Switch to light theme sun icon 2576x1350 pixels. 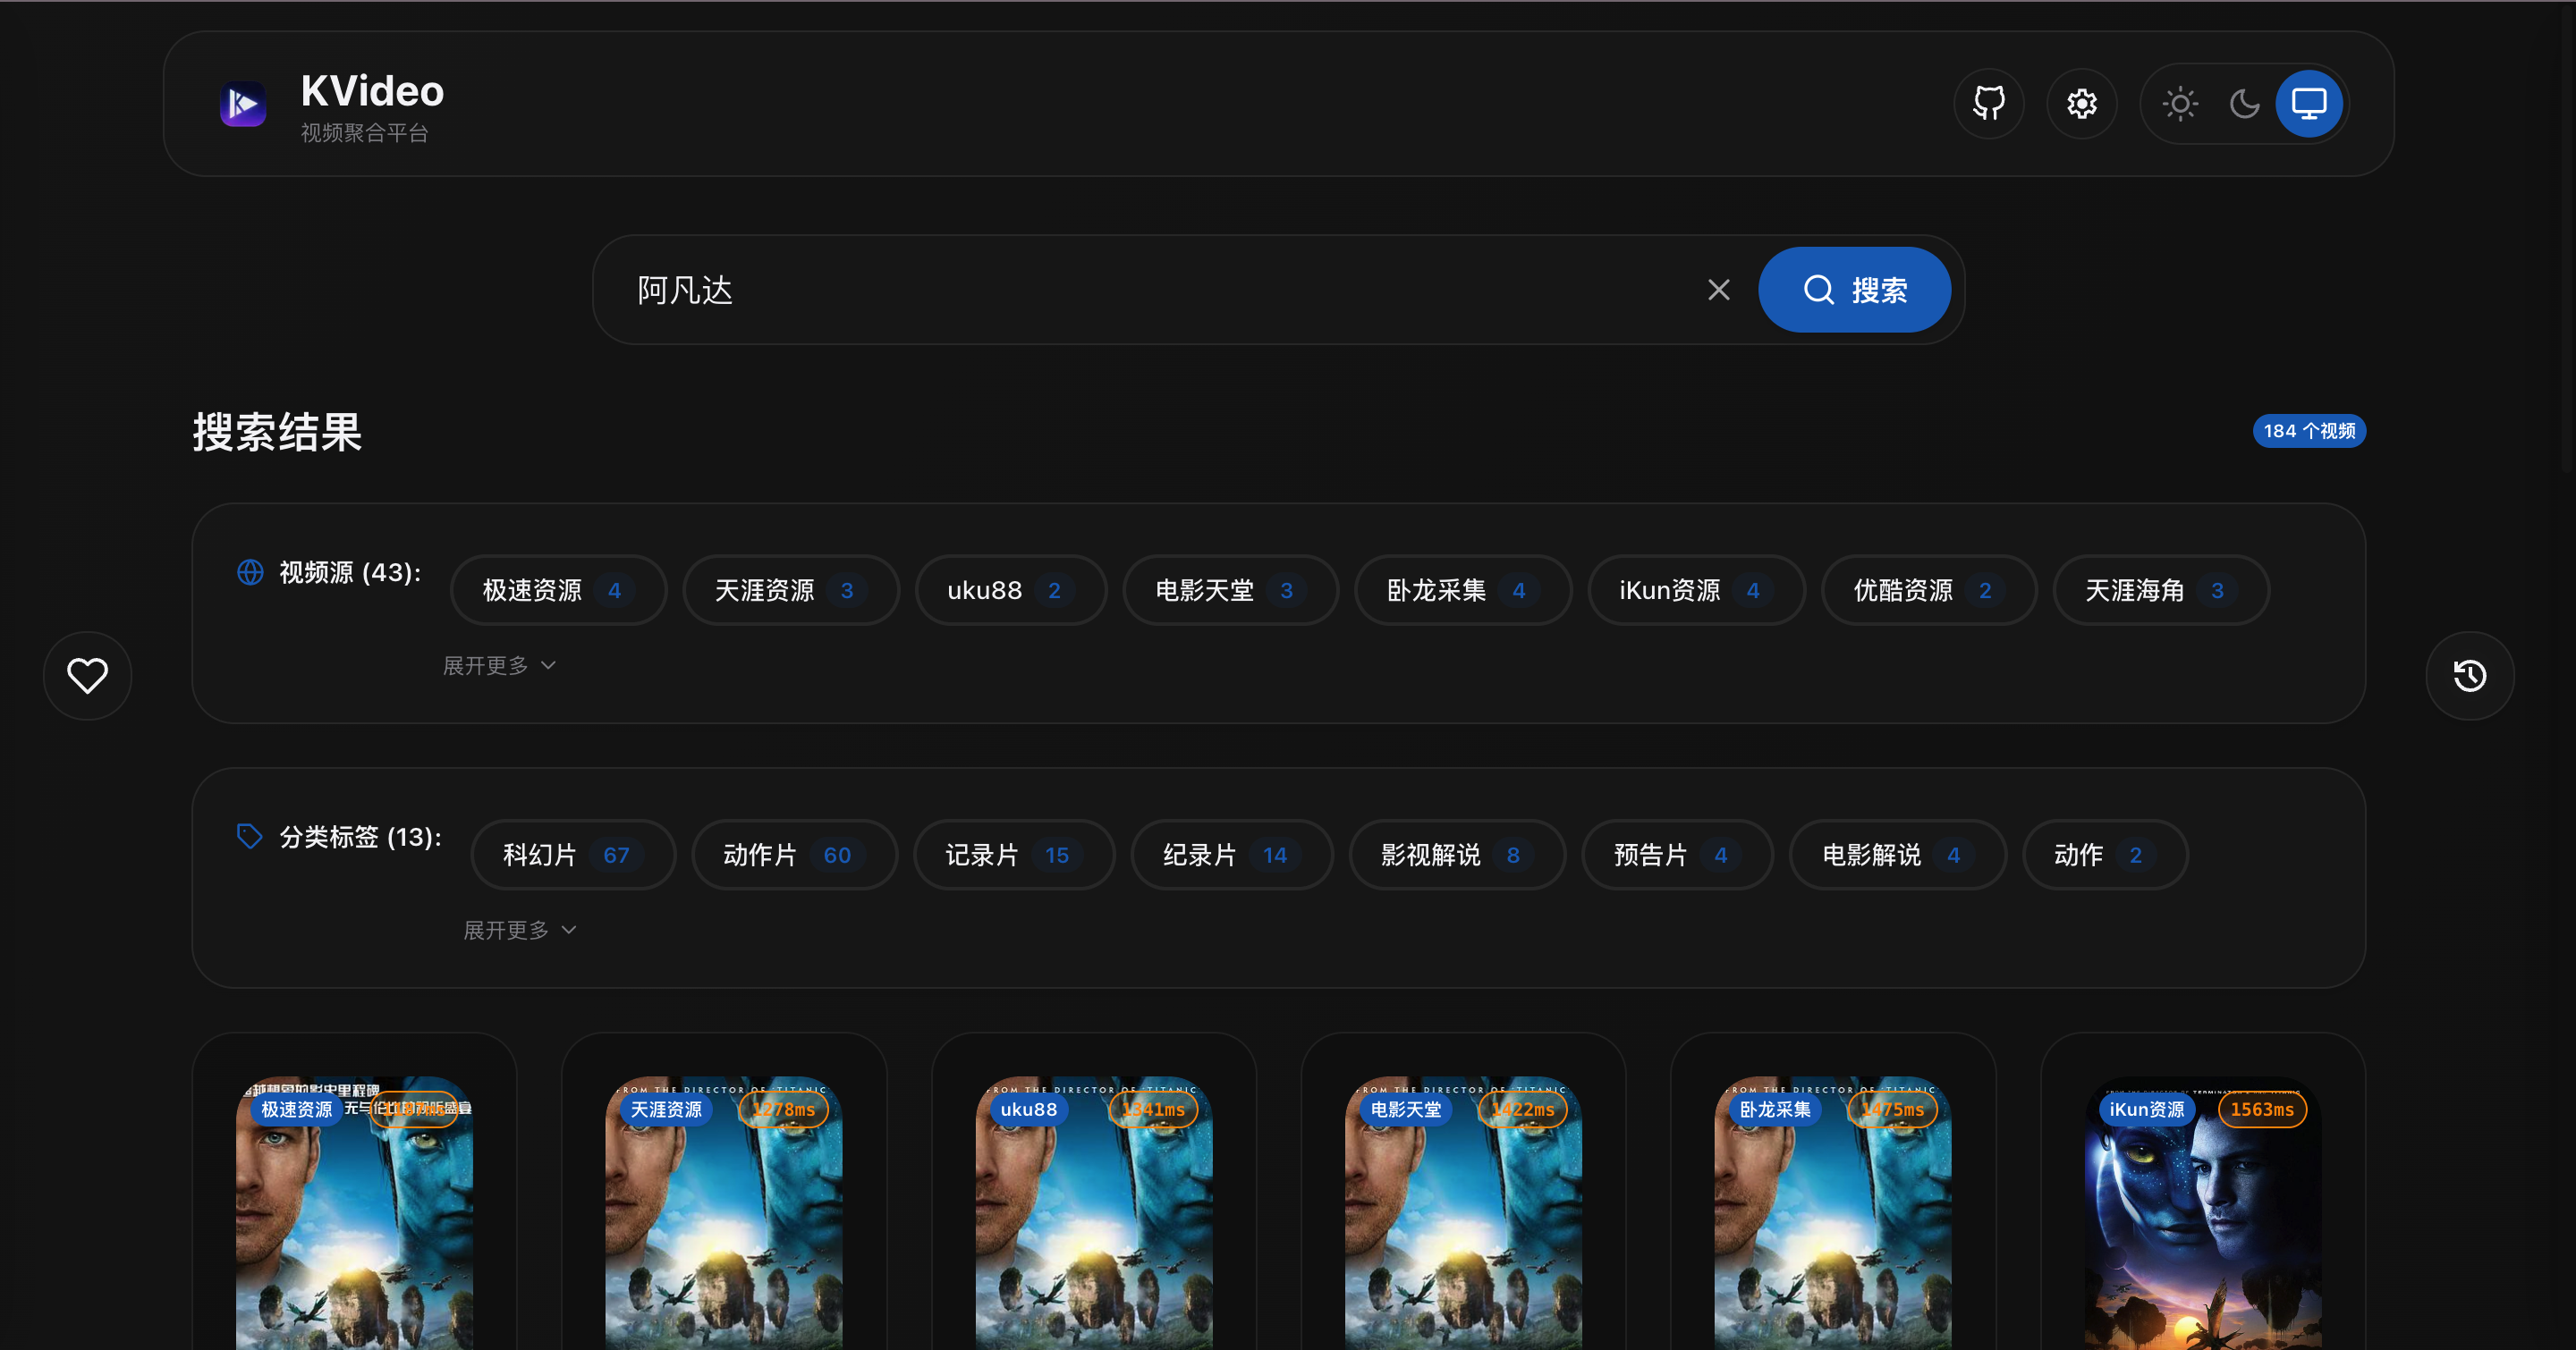click(2180, 103)
